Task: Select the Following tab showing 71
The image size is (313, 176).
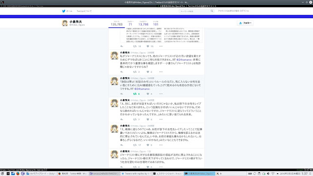Action: (131, 23)
